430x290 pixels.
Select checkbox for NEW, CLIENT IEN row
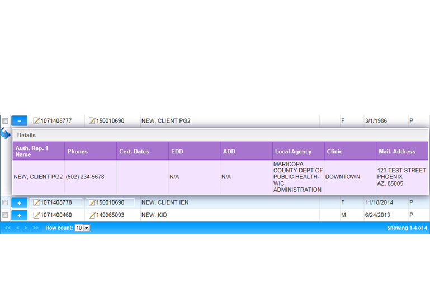tap(5, 202)
